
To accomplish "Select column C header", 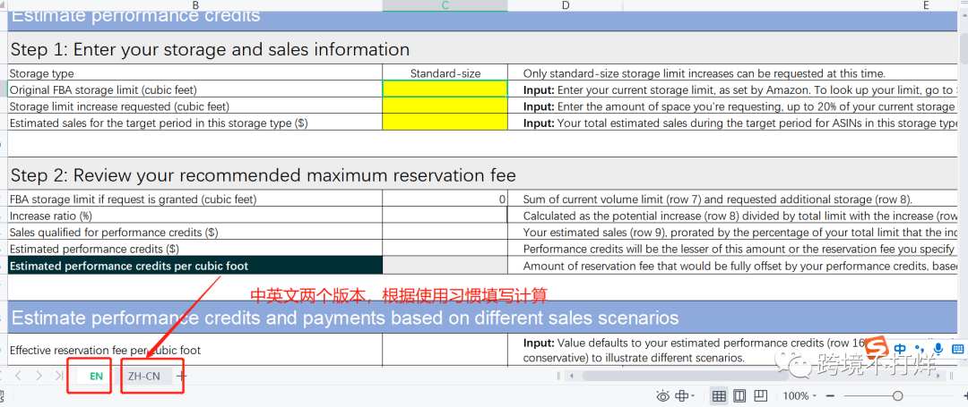I will coord(445,5).
